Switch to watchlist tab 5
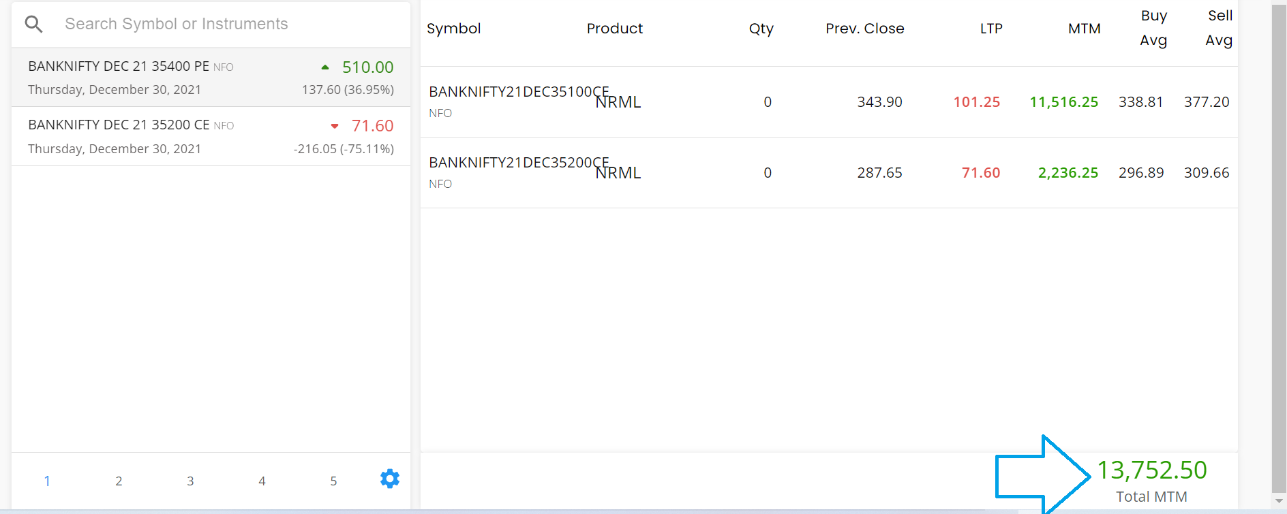1287x514 pixels. 333,481
